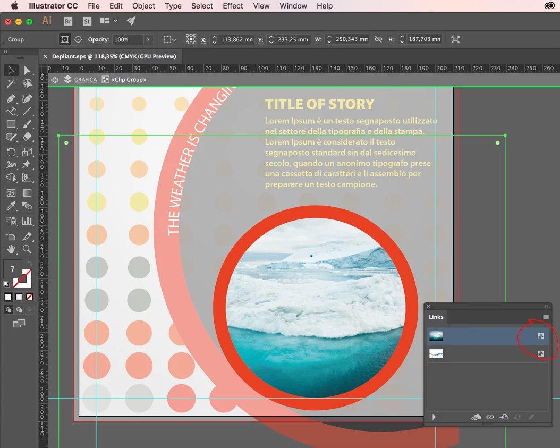Switch to Draw Normal mode
This screenshot has height=448, width=560.
pos(8,310)
